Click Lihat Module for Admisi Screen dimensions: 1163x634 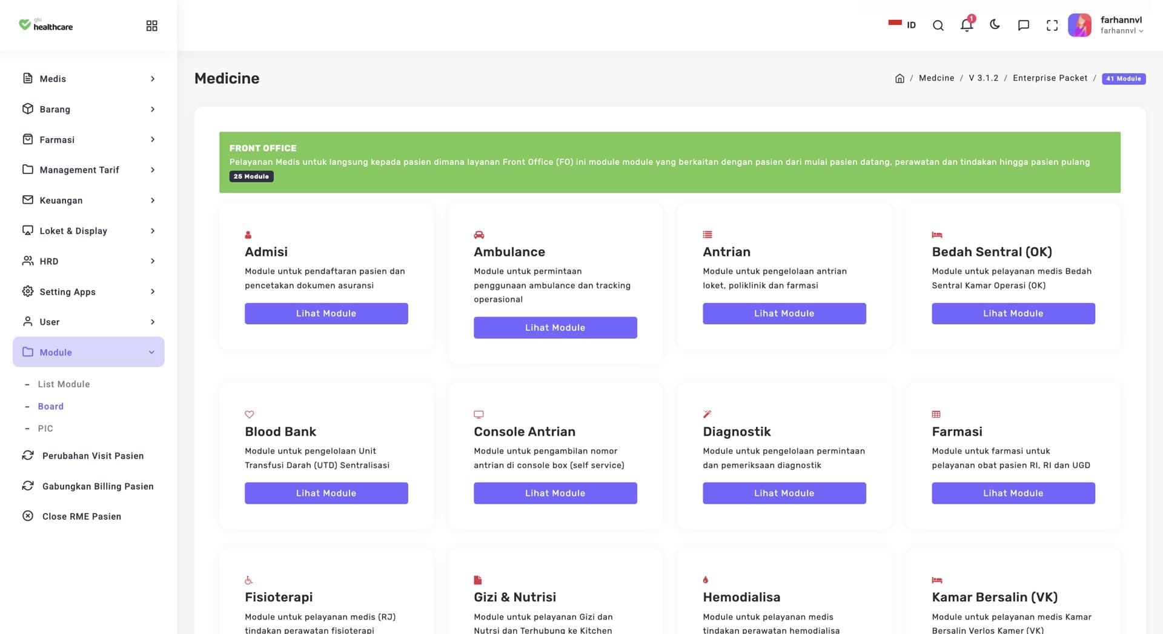tap(326, 313)
